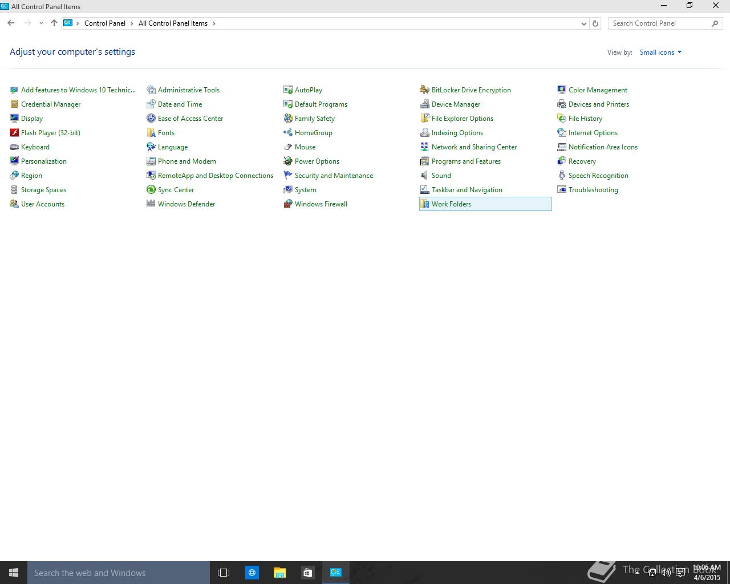This screenshot has height=584, width=730.
Task: Refresh the Control Panel view
Action: 595,23
